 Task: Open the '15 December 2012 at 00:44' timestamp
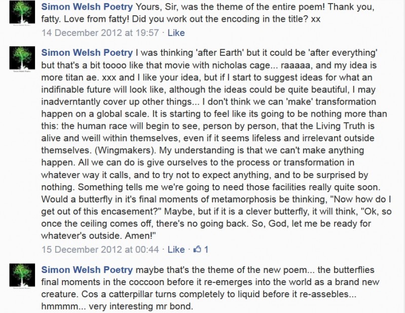tap(100, 250)
